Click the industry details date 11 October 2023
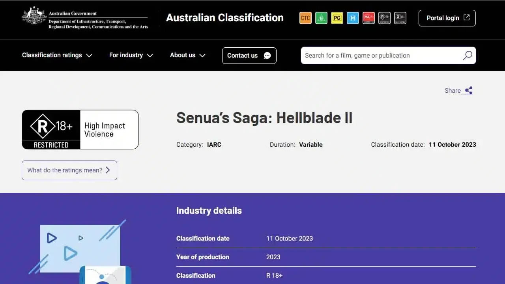The height and width of the screenshot is (284, 505). pyautogui.click(x=290, y=238)
